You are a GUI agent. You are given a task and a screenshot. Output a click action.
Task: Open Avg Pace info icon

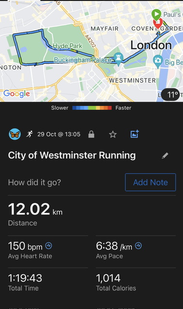pyautogui.click(x=139, y=246)
